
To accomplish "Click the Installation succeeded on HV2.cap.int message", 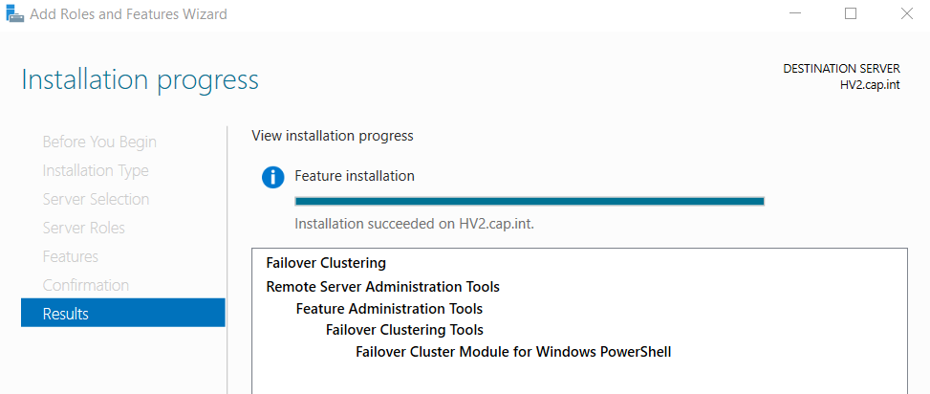I will 415,225.
